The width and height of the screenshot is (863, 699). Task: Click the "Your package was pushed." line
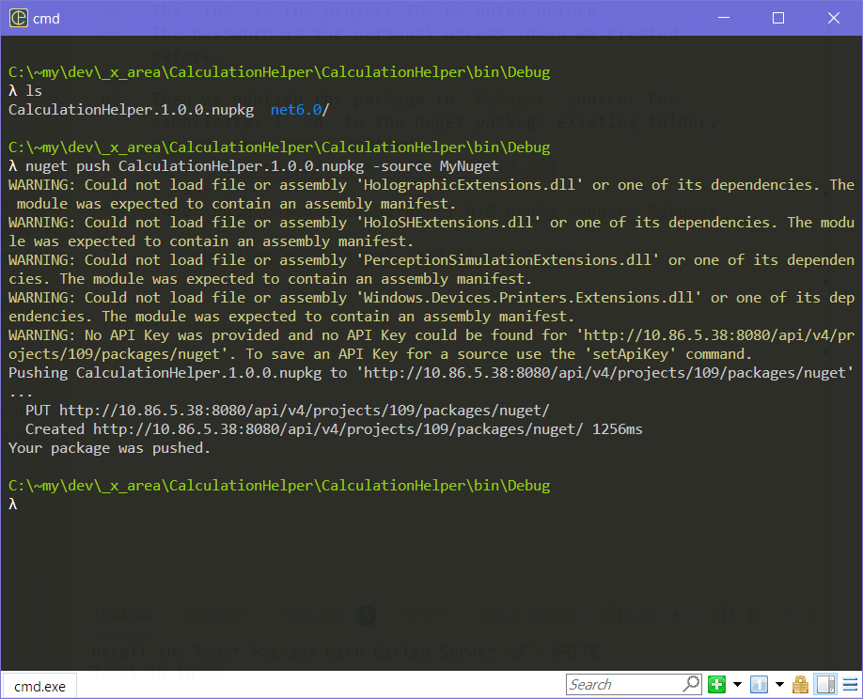[109, 448]
